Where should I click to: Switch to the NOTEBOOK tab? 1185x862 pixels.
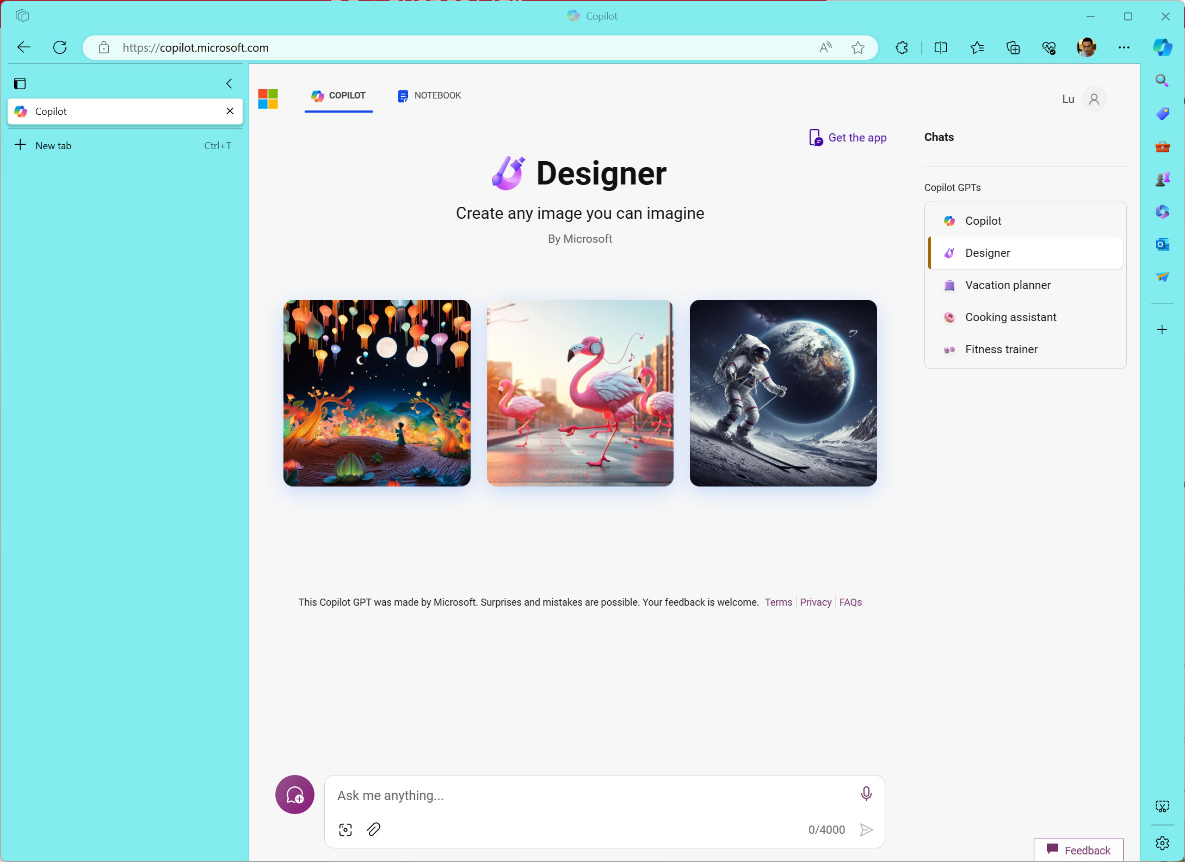click(x=429, y=96)
